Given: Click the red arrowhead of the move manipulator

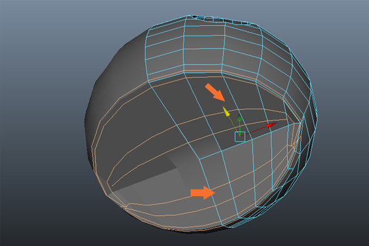Looking at the screenshot, I should click(x=271, y=125).
